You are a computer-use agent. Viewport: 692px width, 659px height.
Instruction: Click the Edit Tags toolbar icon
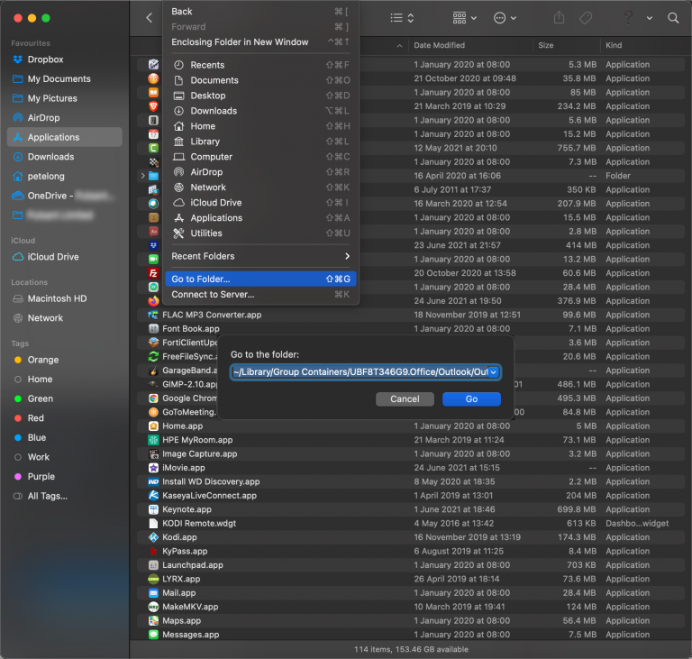586,18
